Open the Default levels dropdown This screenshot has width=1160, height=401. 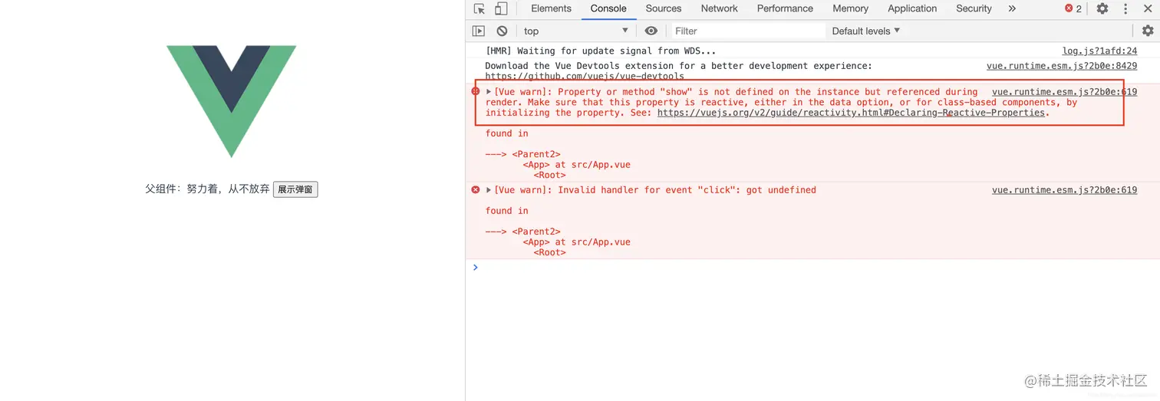point(866,31)
